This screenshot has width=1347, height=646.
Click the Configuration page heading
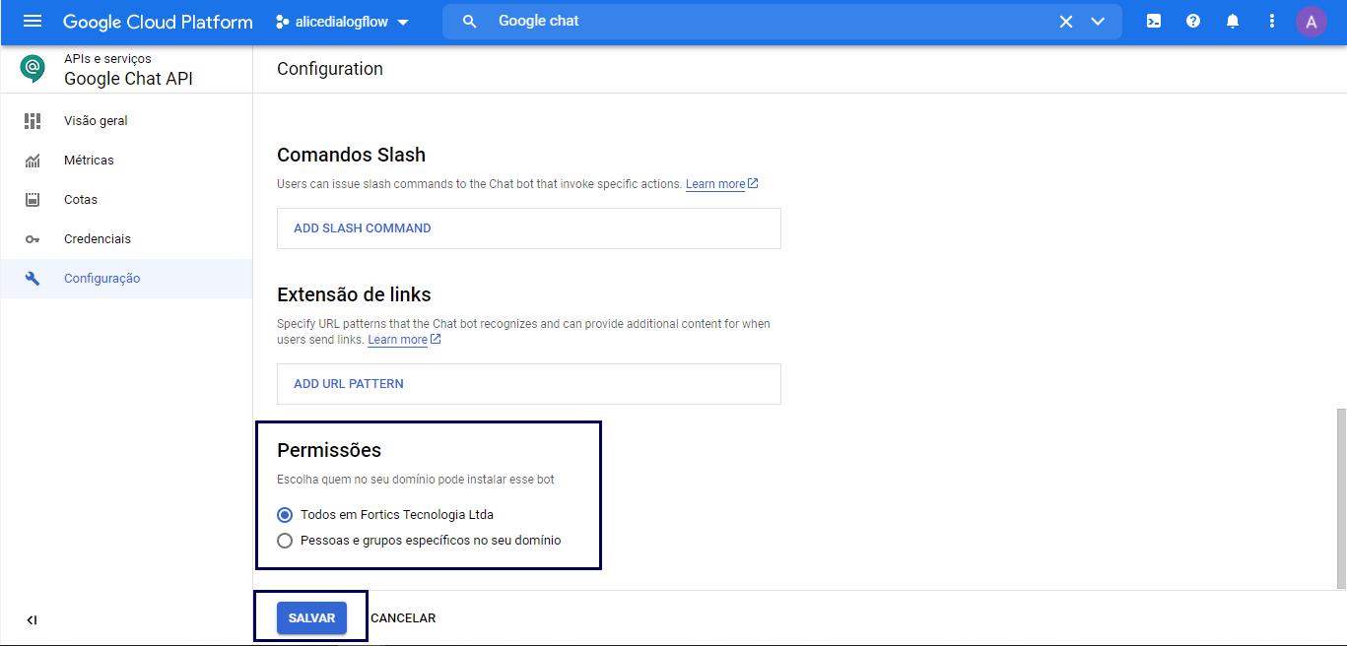(x=330, y=69)
